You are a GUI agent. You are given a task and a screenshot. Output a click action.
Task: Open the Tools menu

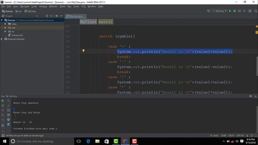click(76, 6)
